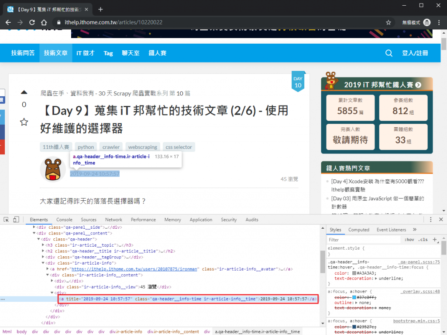Open the qa-panel.scss:75 source link
447x335 pixels.
click(419, 262)
